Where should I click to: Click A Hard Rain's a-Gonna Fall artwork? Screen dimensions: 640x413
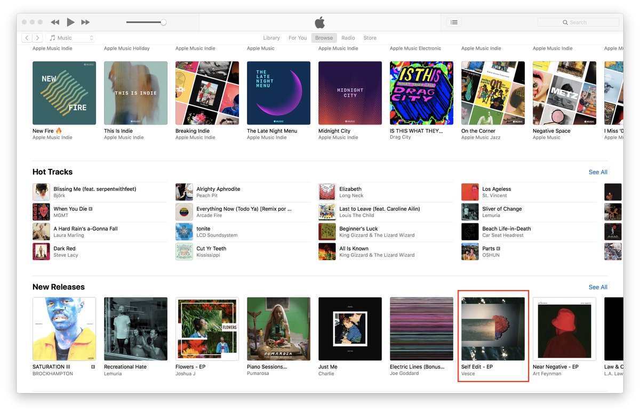41,231
